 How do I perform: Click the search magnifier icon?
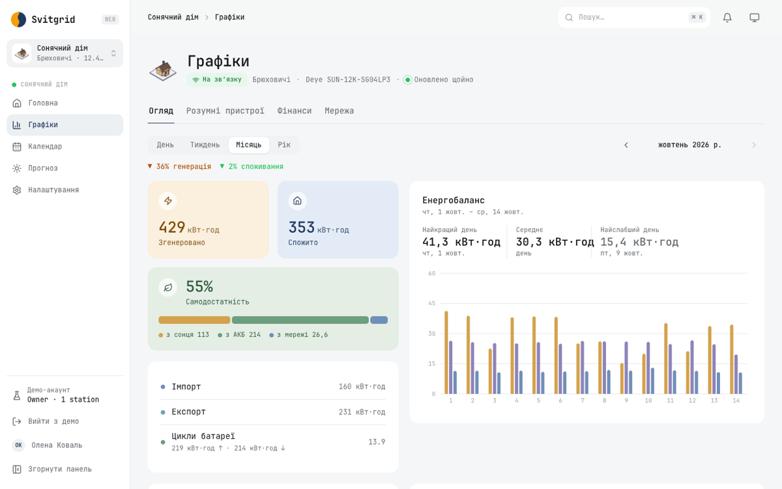click(569, 18)
